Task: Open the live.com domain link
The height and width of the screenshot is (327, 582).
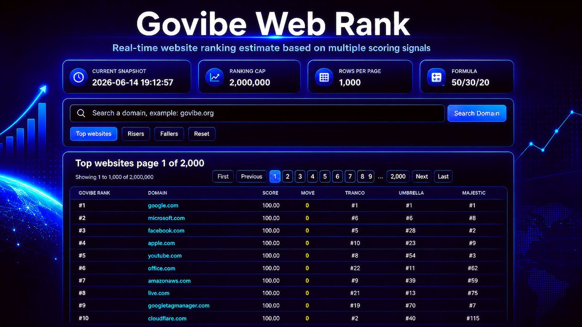Action: [x=159, y=294]
